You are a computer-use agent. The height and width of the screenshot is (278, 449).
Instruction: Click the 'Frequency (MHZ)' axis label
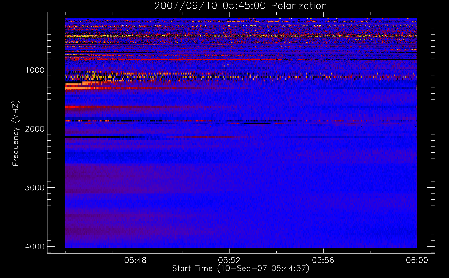click(x=16, y=133)
